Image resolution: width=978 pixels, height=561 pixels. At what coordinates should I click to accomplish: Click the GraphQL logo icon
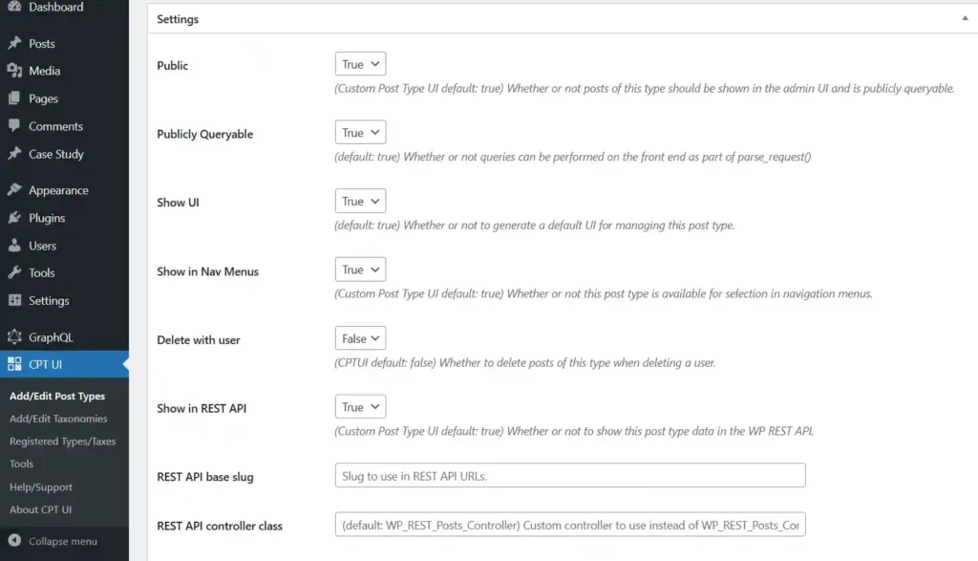point(14,337)
